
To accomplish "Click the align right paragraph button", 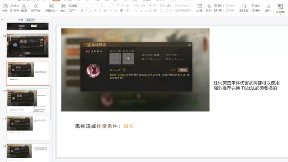I will click(146, 10).
